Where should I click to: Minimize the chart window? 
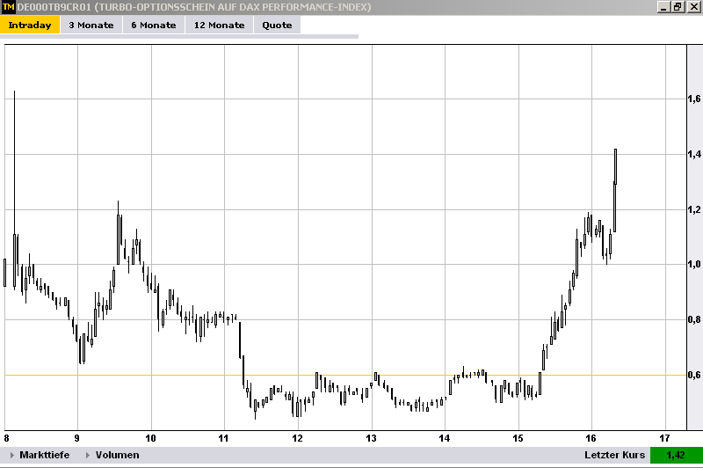[663, 7]
